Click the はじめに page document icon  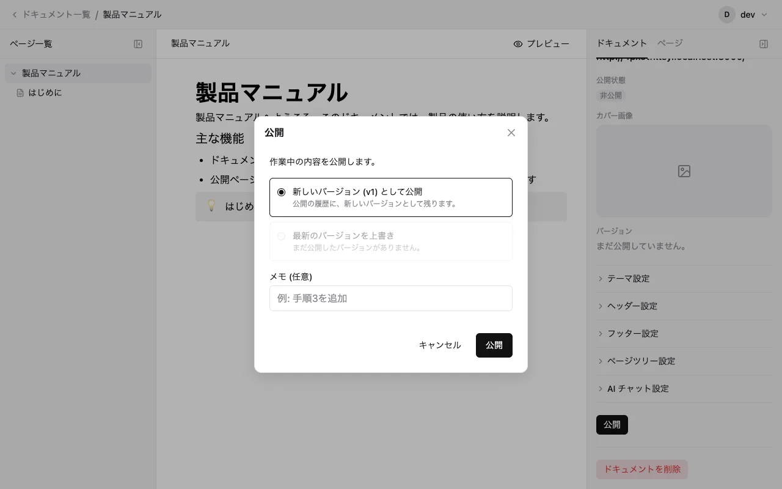(x=20, y=93)
